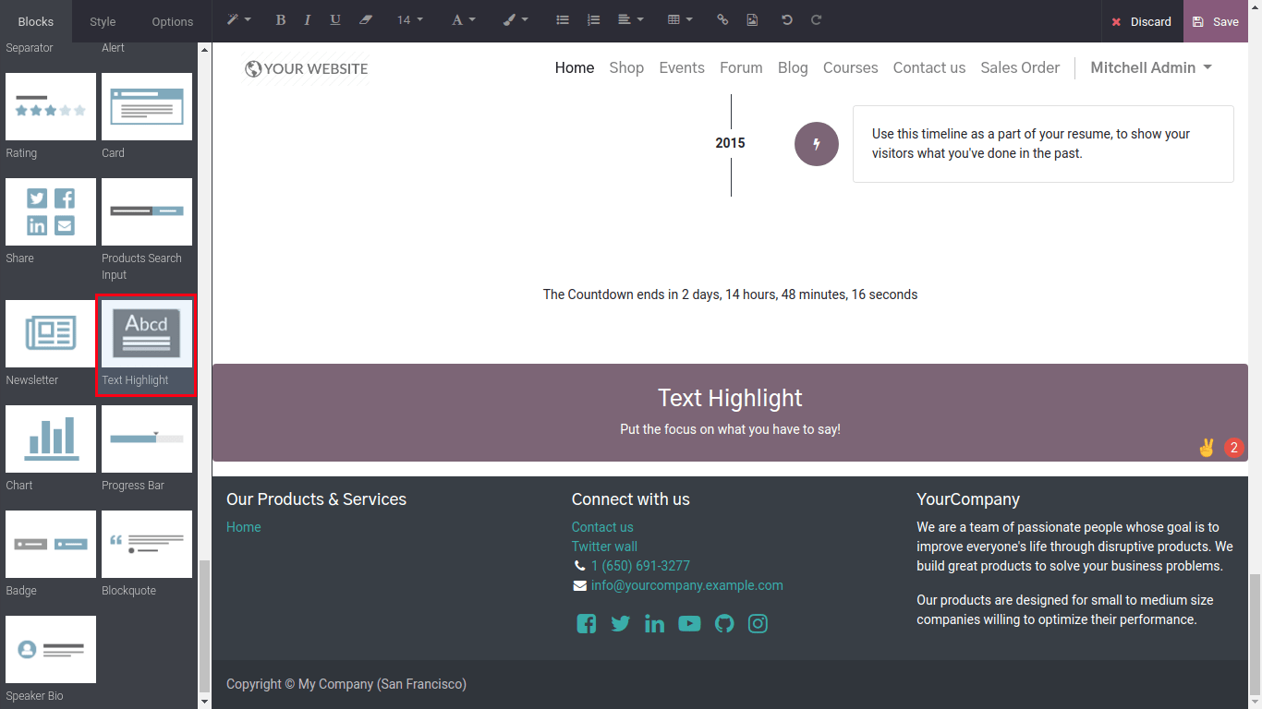Image resolution: width=1262 pixels, height=709 pixels.
Task: Insert a numbered ordered list
Action: (593, 20)
